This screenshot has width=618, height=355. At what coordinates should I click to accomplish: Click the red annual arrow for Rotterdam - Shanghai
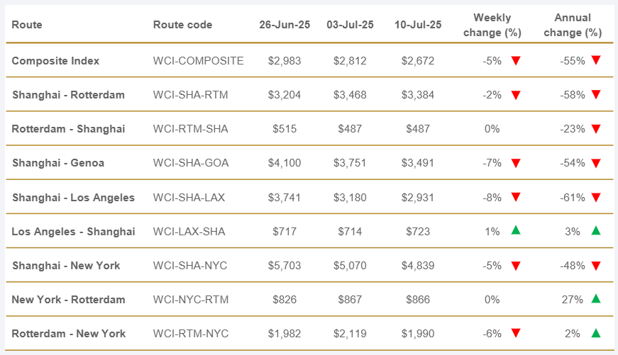[596, 129]
